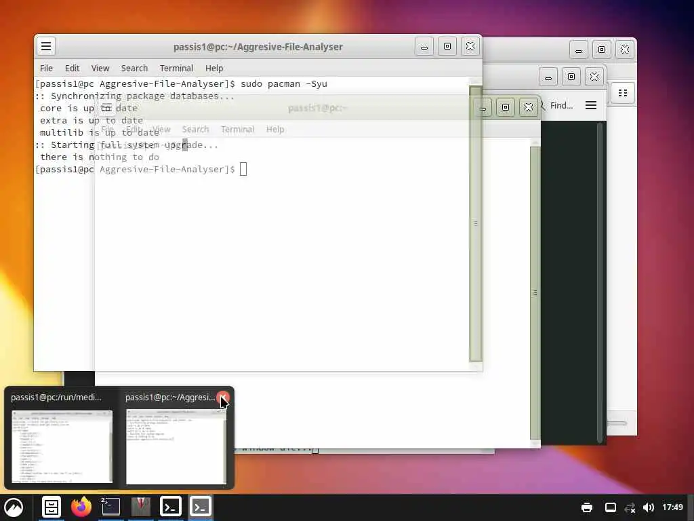Click the Find... button in the rear editor window

coord(557,105)
